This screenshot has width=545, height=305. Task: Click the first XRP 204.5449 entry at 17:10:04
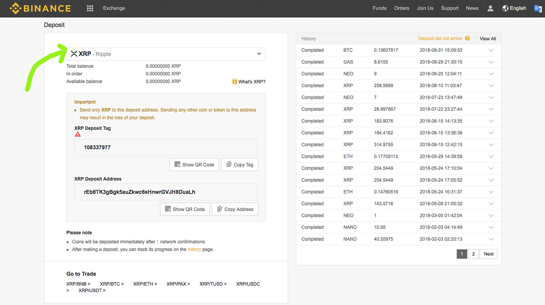[x=399, y=168]
